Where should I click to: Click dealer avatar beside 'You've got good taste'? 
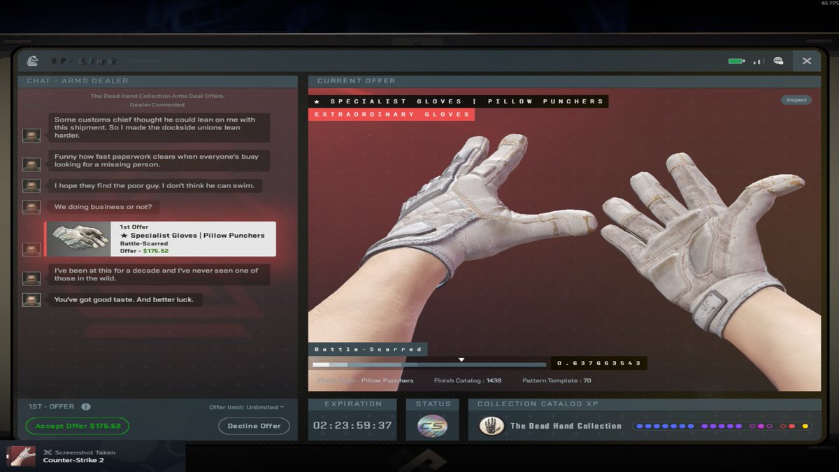(x=31, y=300)
